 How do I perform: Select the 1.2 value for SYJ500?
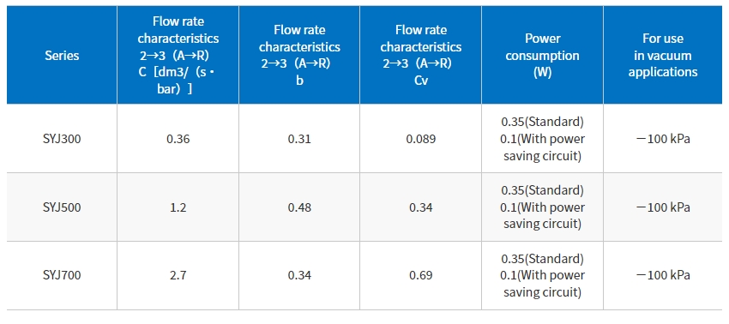click(x=178, y=207)
